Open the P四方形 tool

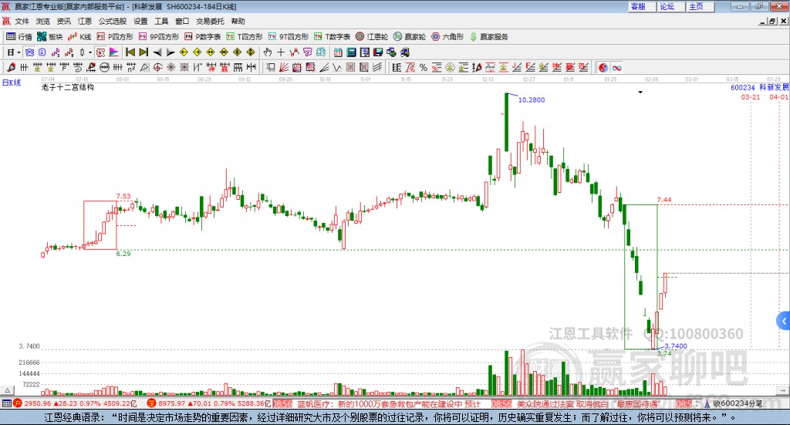115,37
